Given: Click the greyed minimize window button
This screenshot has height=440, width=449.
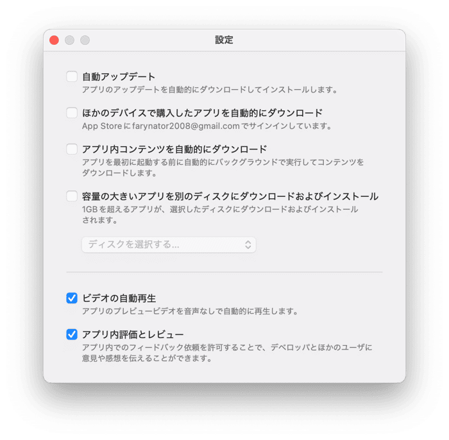Looking at the screenshot, I should tap(69, 40).
